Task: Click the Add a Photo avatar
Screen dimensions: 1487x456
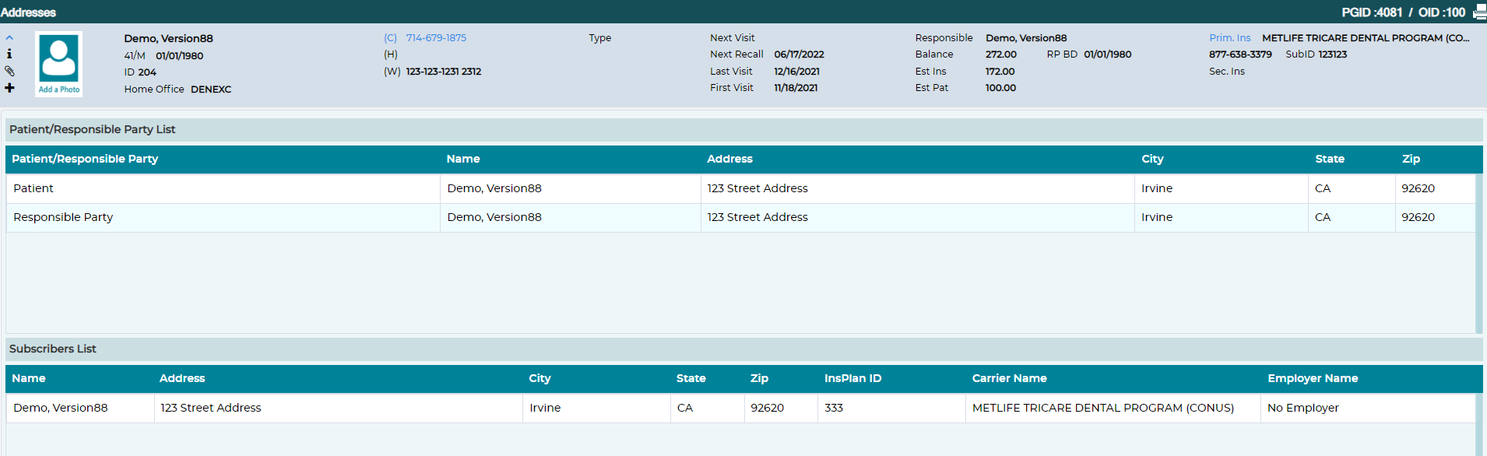Action: (x=59, y=64)
